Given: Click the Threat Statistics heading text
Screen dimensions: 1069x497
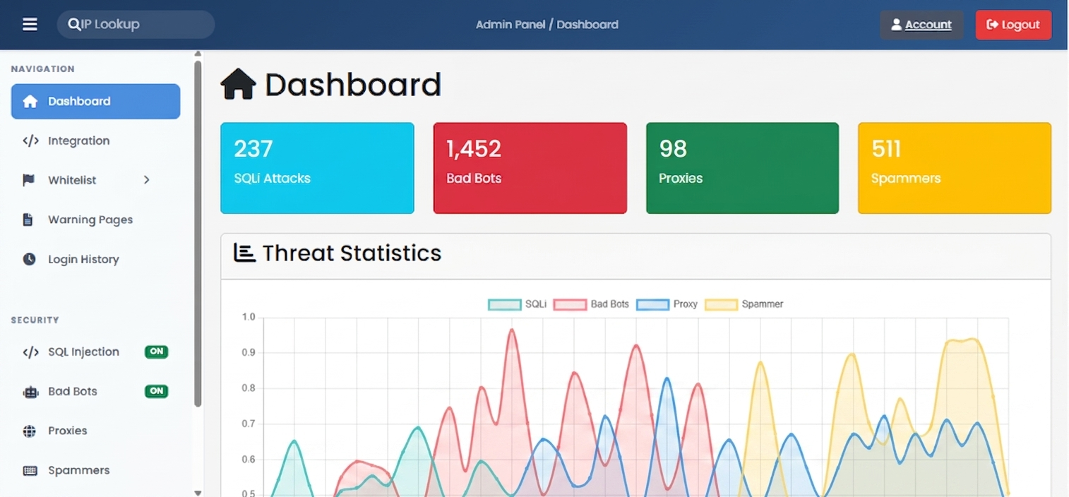Looking at the screenshot, I should pos(352,253).
